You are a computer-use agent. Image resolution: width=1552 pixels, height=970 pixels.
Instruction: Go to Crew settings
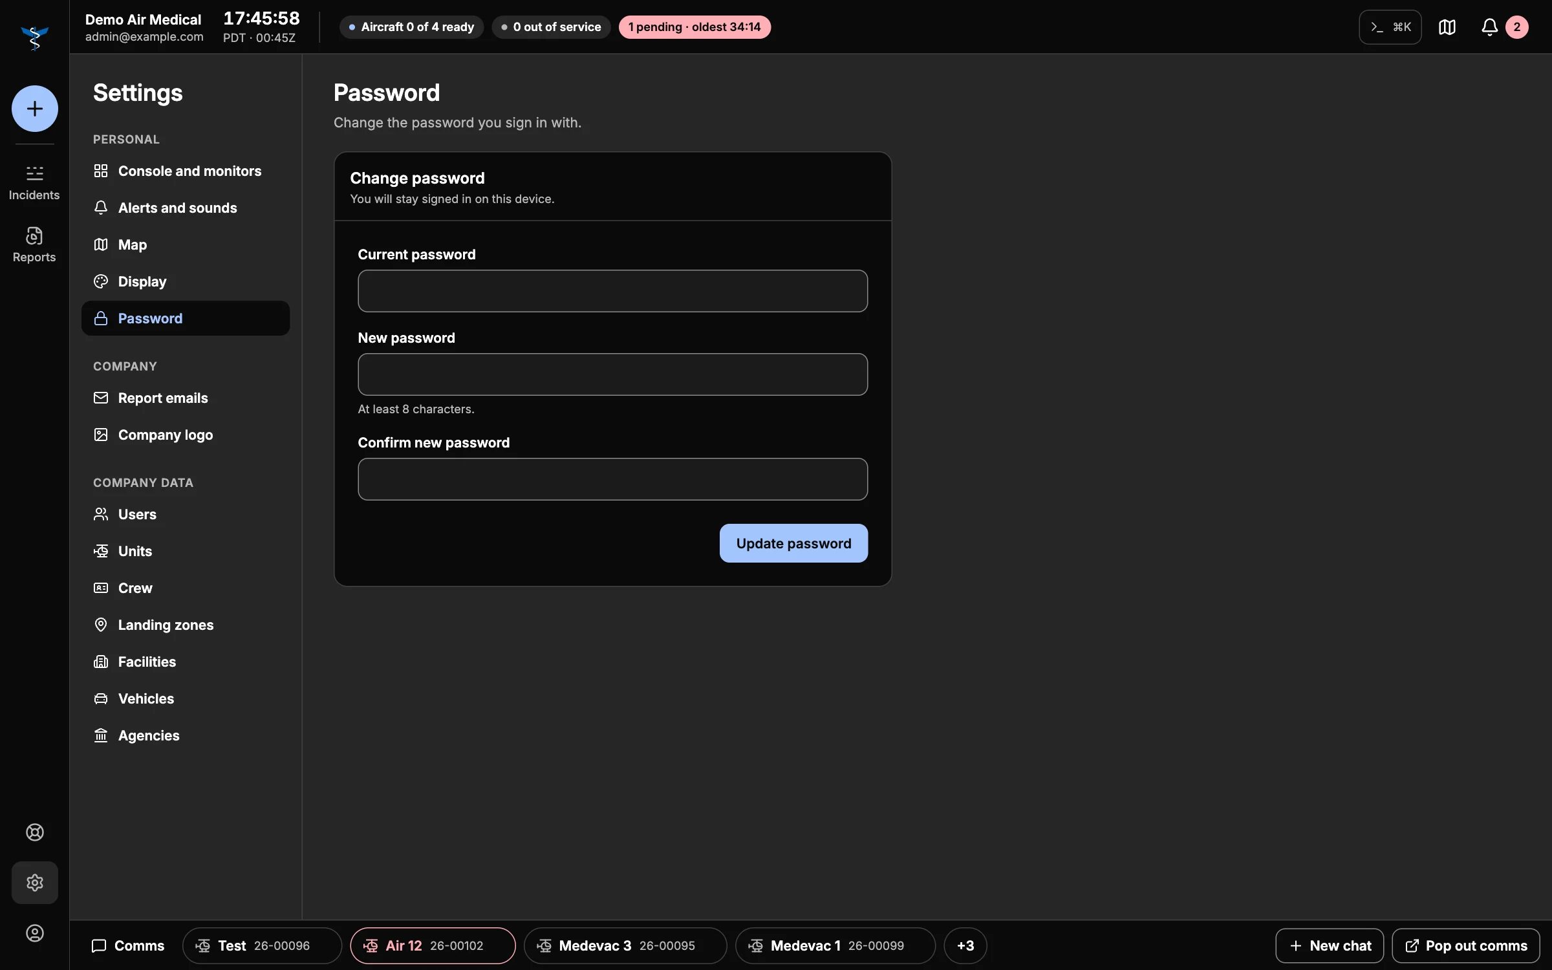pos(186,588)
